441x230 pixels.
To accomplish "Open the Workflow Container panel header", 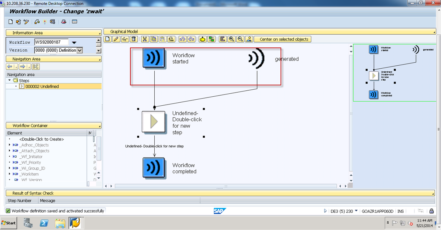I will pyautogui.click(x=53, y=125).
